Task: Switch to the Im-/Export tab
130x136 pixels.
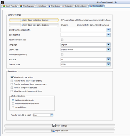Action: (81, 6)
